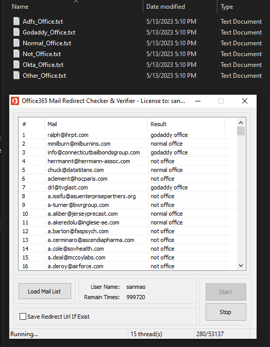Click the Okta_Office.txt file icon

click(x=16, y=65)
